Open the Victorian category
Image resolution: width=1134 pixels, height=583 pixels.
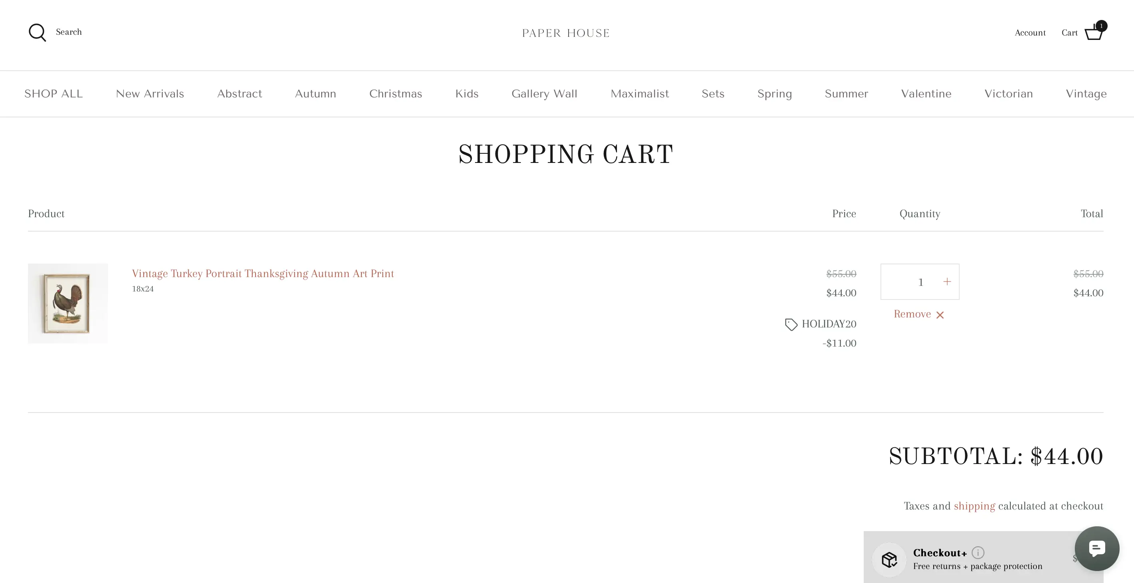point(1008,94)
